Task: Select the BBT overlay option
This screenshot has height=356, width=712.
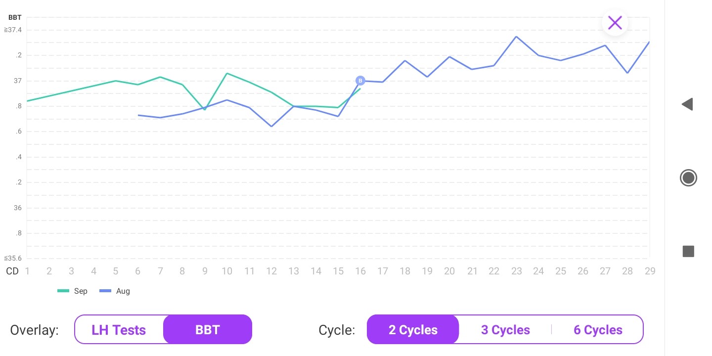Action: [208, 330]
